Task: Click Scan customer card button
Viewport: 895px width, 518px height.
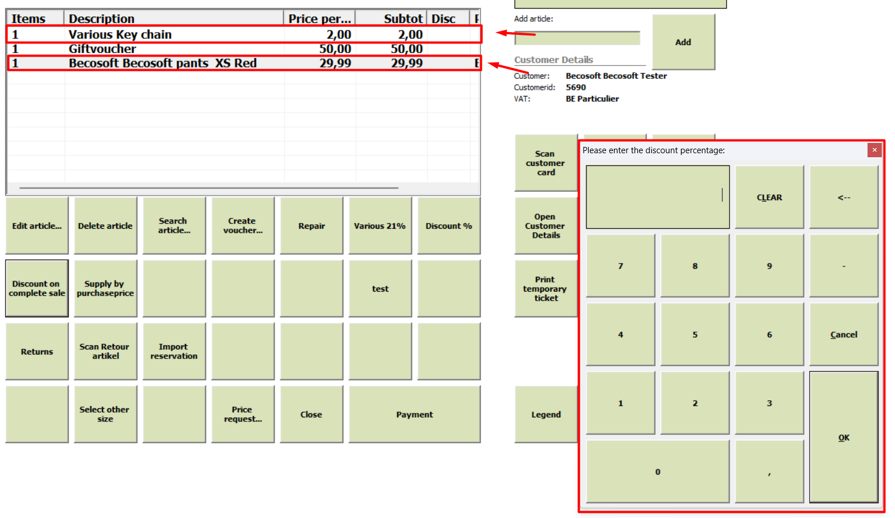Action: tap(546, 163)
